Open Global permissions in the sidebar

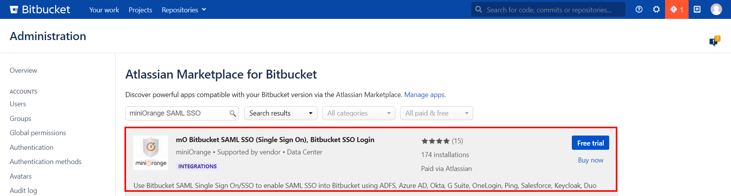[38, 133]
